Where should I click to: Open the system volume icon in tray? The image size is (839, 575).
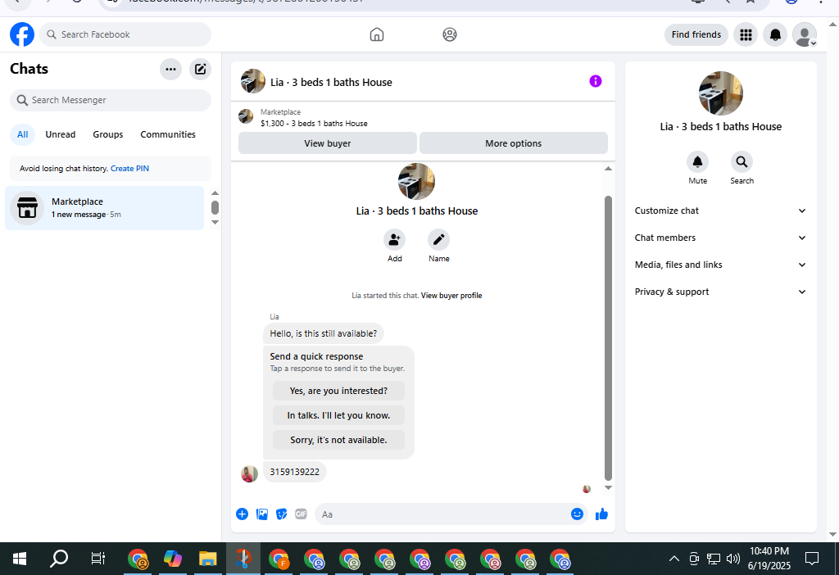pos(733,559)
